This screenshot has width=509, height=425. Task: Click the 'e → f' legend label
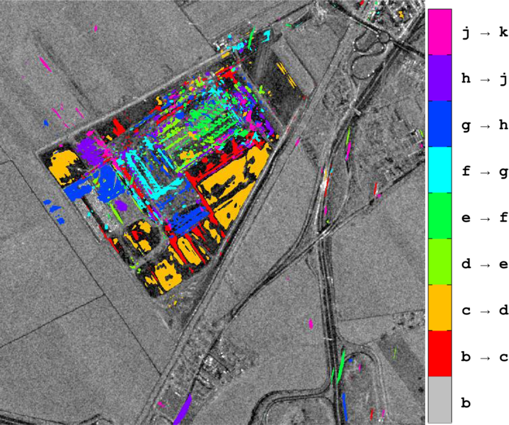coord(485,217)
